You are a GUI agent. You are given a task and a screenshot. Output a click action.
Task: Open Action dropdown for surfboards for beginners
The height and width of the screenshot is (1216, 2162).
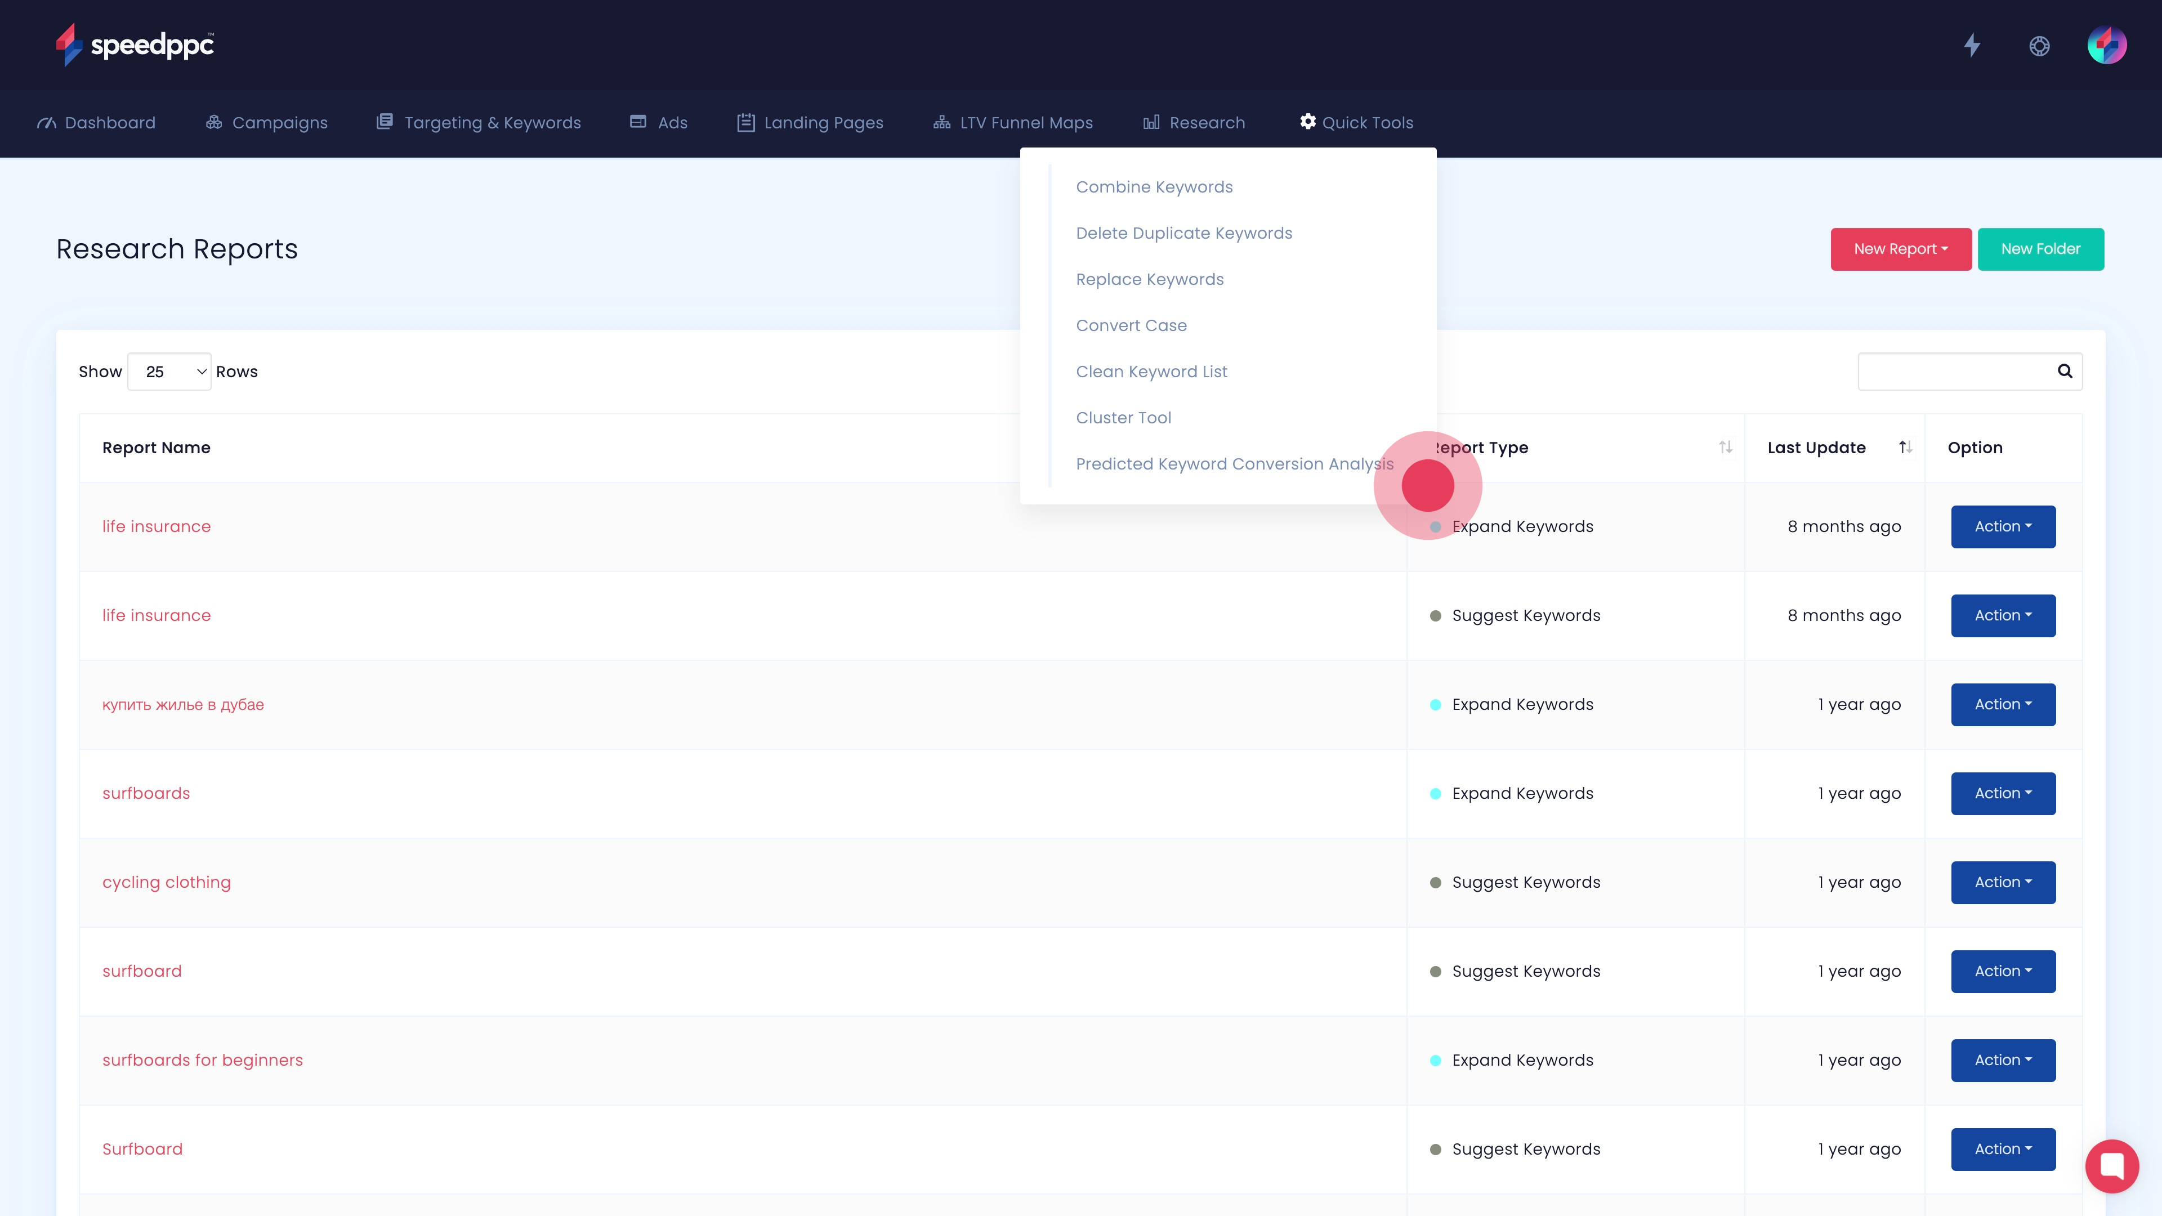(x=2003, y=1060)
